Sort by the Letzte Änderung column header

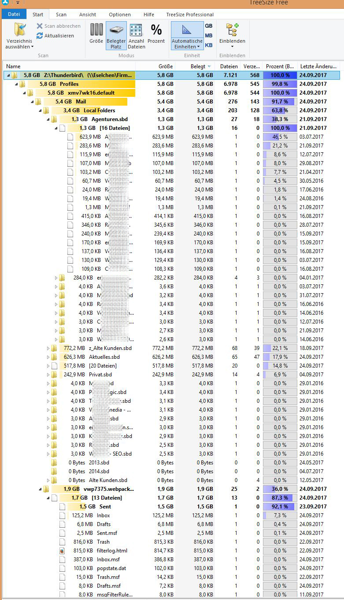[319, 66]
